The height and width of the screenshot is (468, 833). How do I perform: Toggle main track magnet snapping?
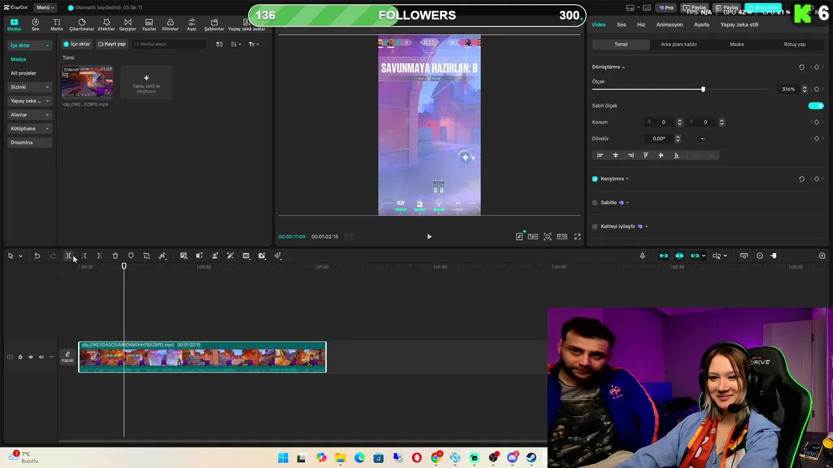click(664, 255)
